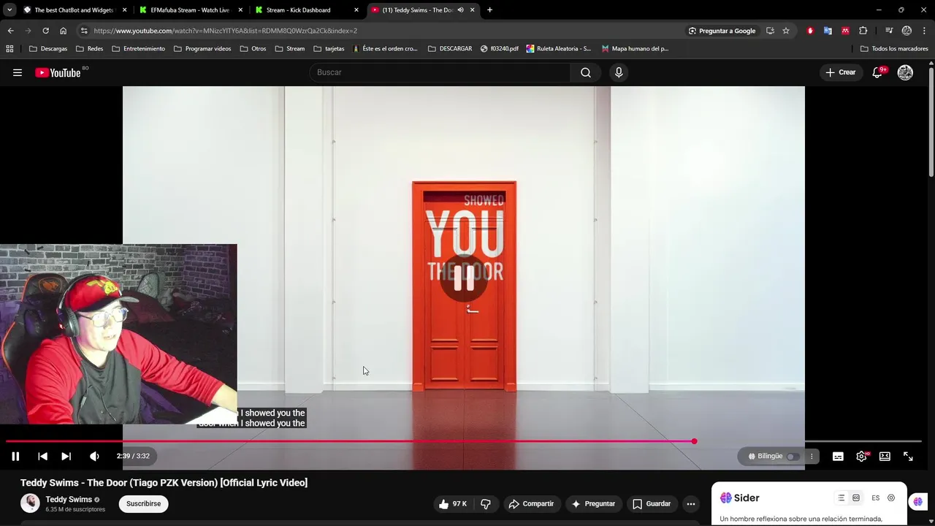Open the apps grid in bookmarks bar
The width and height of the screenshot is (935, 526).
9,49
